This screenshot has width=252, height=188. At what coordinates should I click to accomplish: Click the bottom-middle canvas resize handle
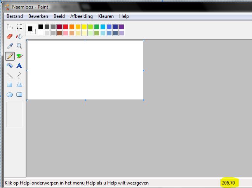point(85,100)
